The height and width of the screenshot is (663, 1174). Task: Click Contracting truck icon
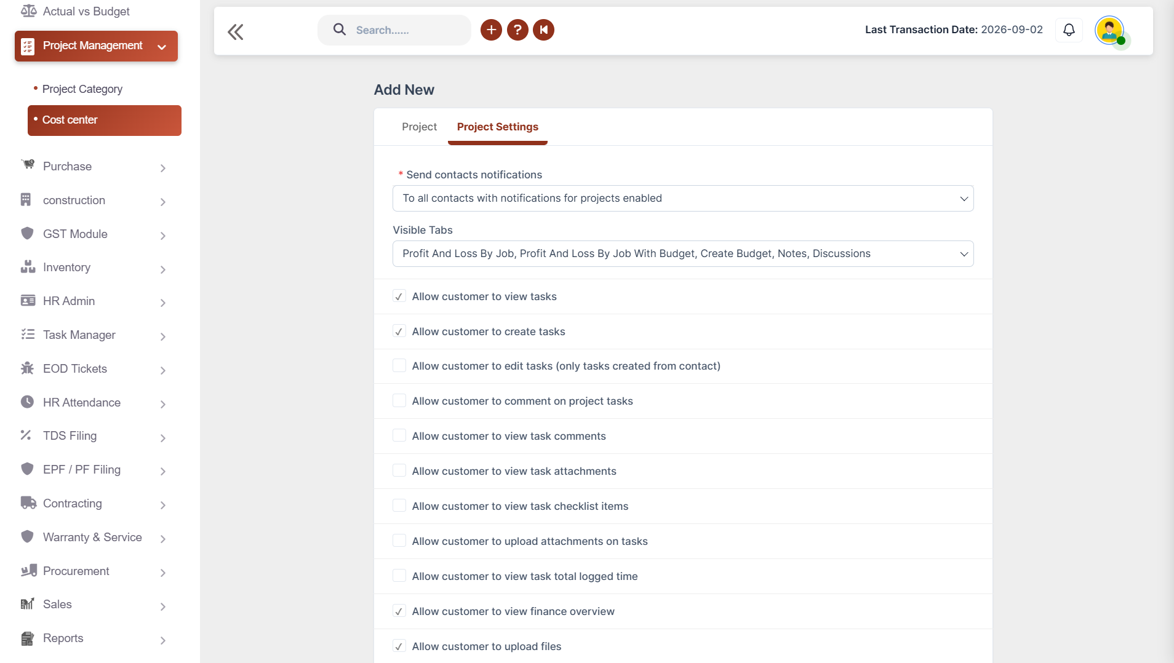click(28, 502)
